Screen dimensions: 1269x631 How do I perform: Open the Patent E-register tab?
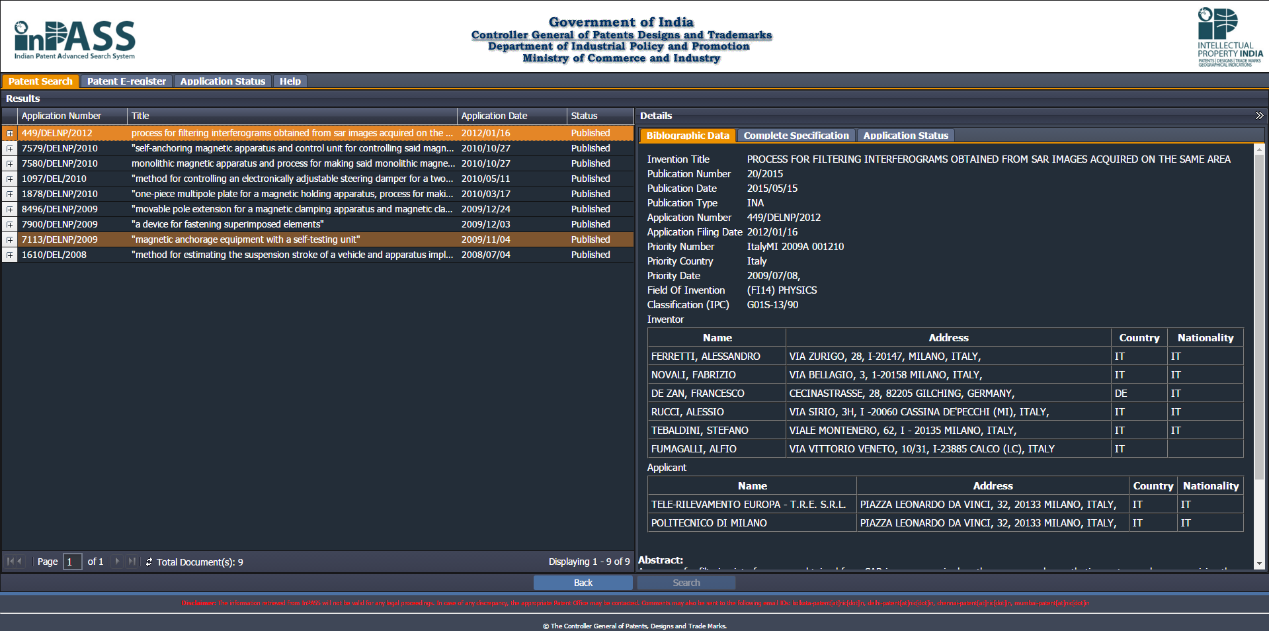coord(126,81)
